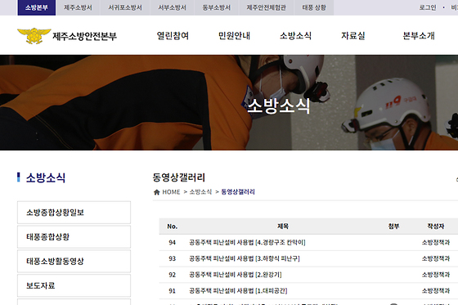The height and width of the screenshot is (305, 458).
Task: Click 소방소식 in the breadcrumb
Action: pos(200,192)
